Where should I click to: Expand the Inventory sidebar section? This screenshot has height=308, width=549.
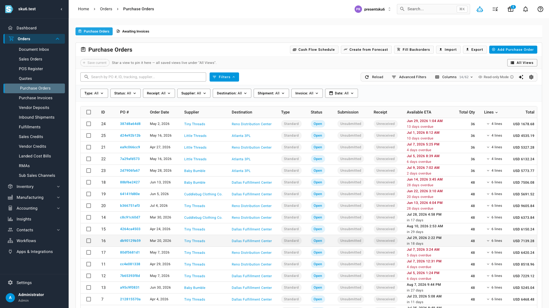click(x=34, y=187)
